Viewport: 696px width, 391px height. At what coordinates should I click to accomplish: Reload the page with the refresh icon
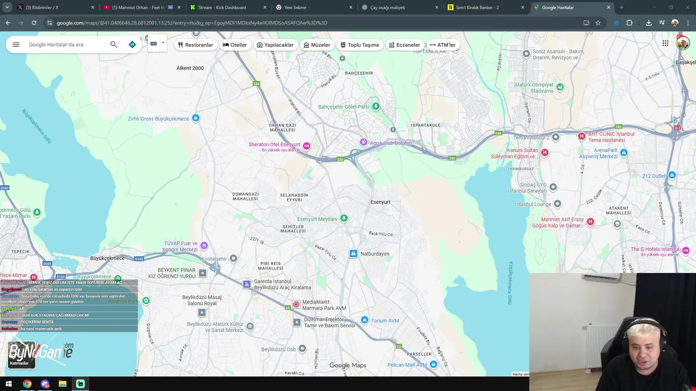click(34, 23)
